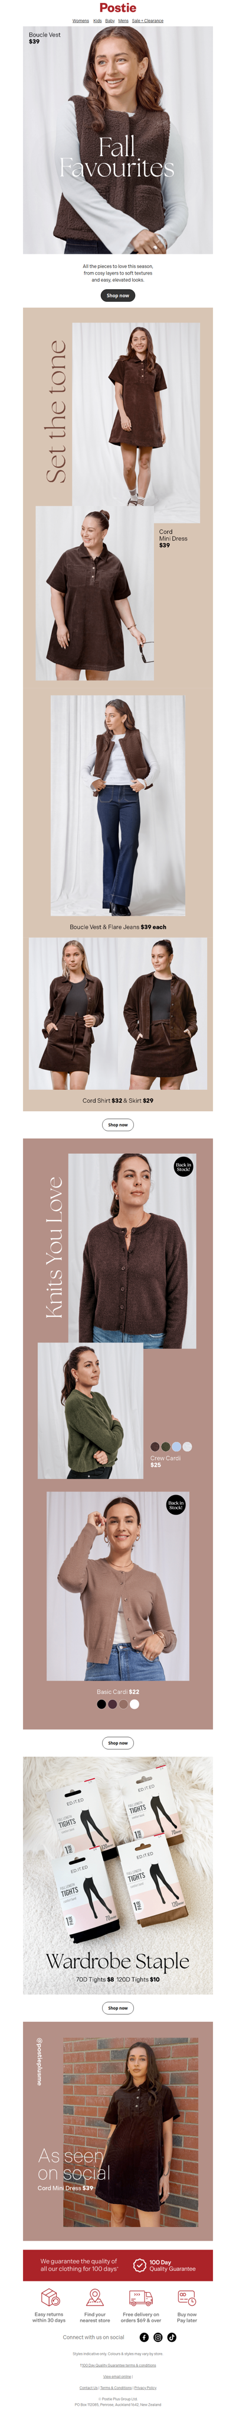
Task: Open the Kids menu link
Action: pos(98,21)
